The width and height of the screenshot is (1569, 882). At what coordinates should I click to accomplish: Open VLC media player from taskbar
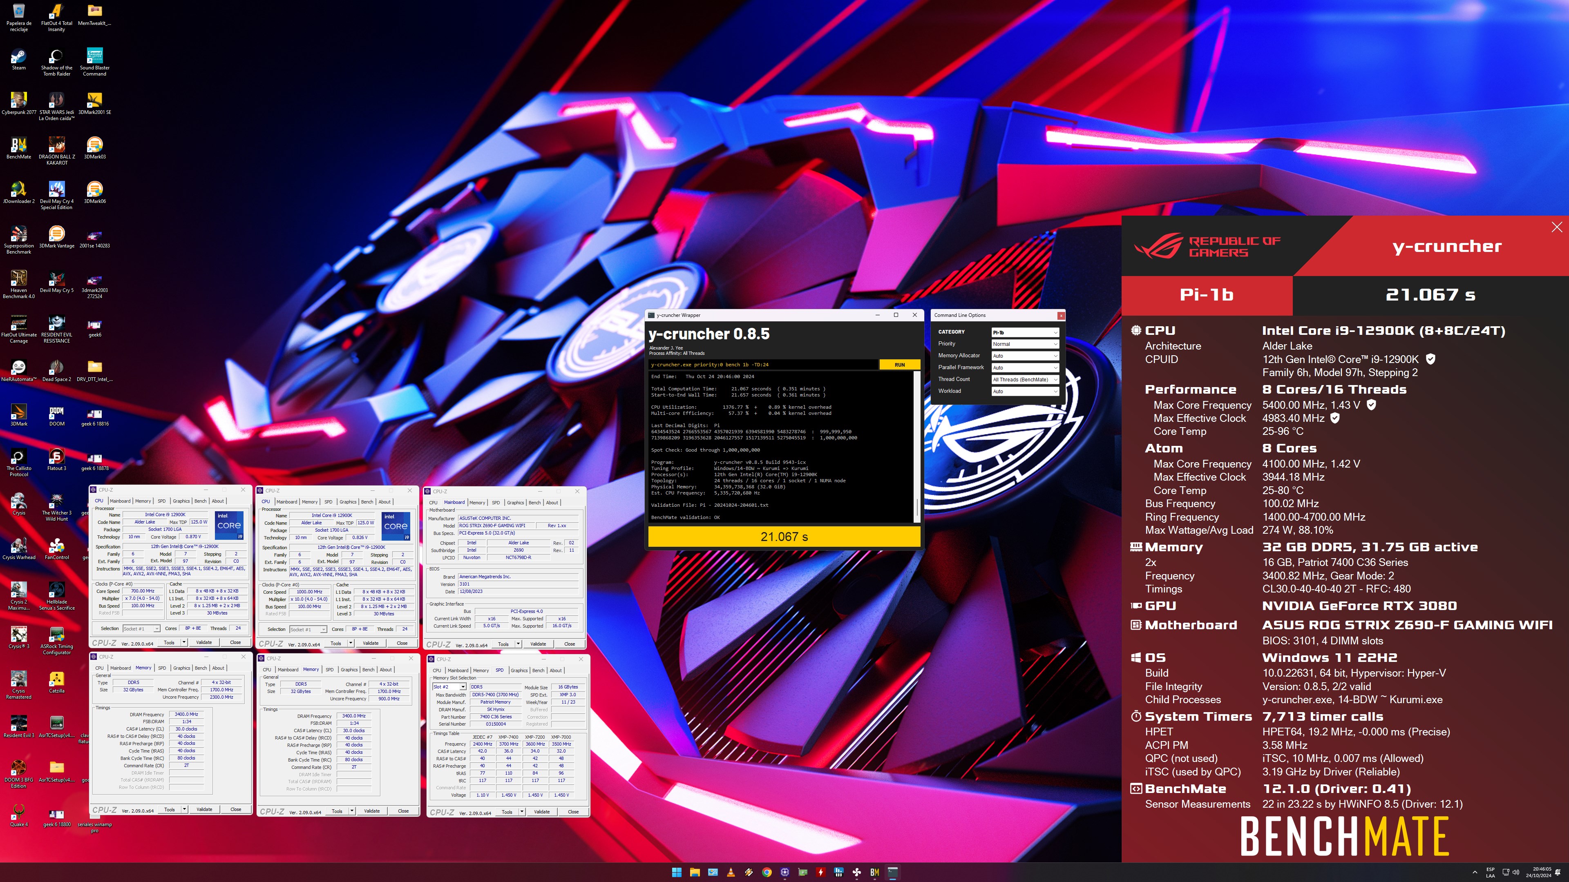tap(731, 872)
